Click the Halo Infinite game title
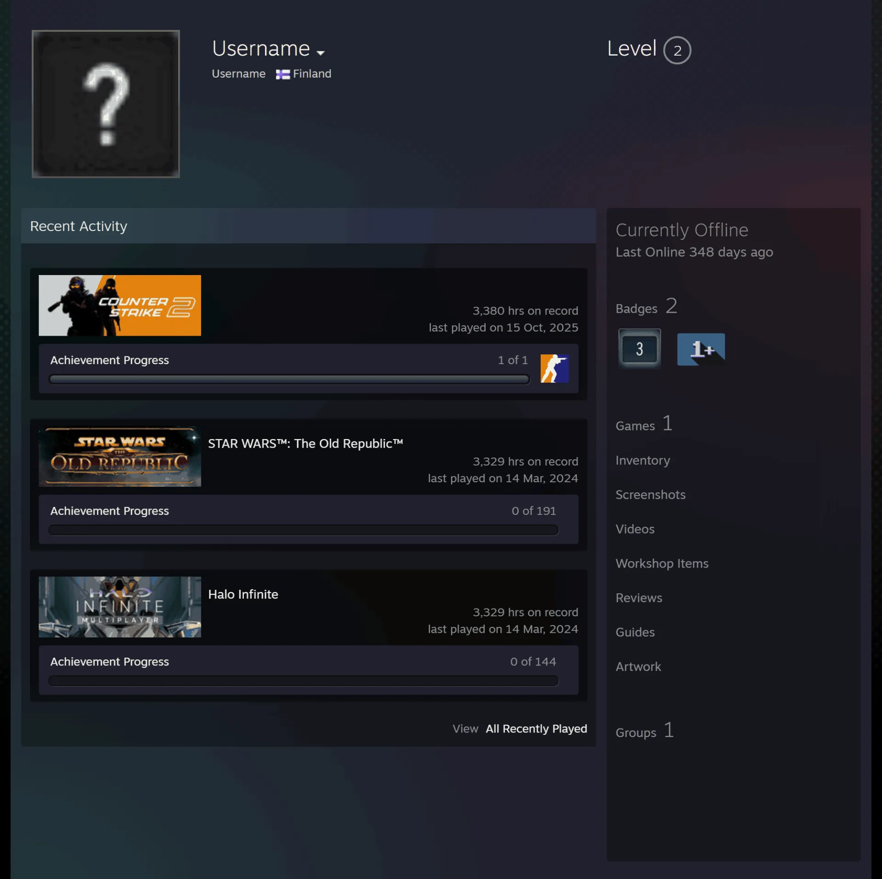The height and width of the screenshot is (879, 882). click(x=243, y=594)
